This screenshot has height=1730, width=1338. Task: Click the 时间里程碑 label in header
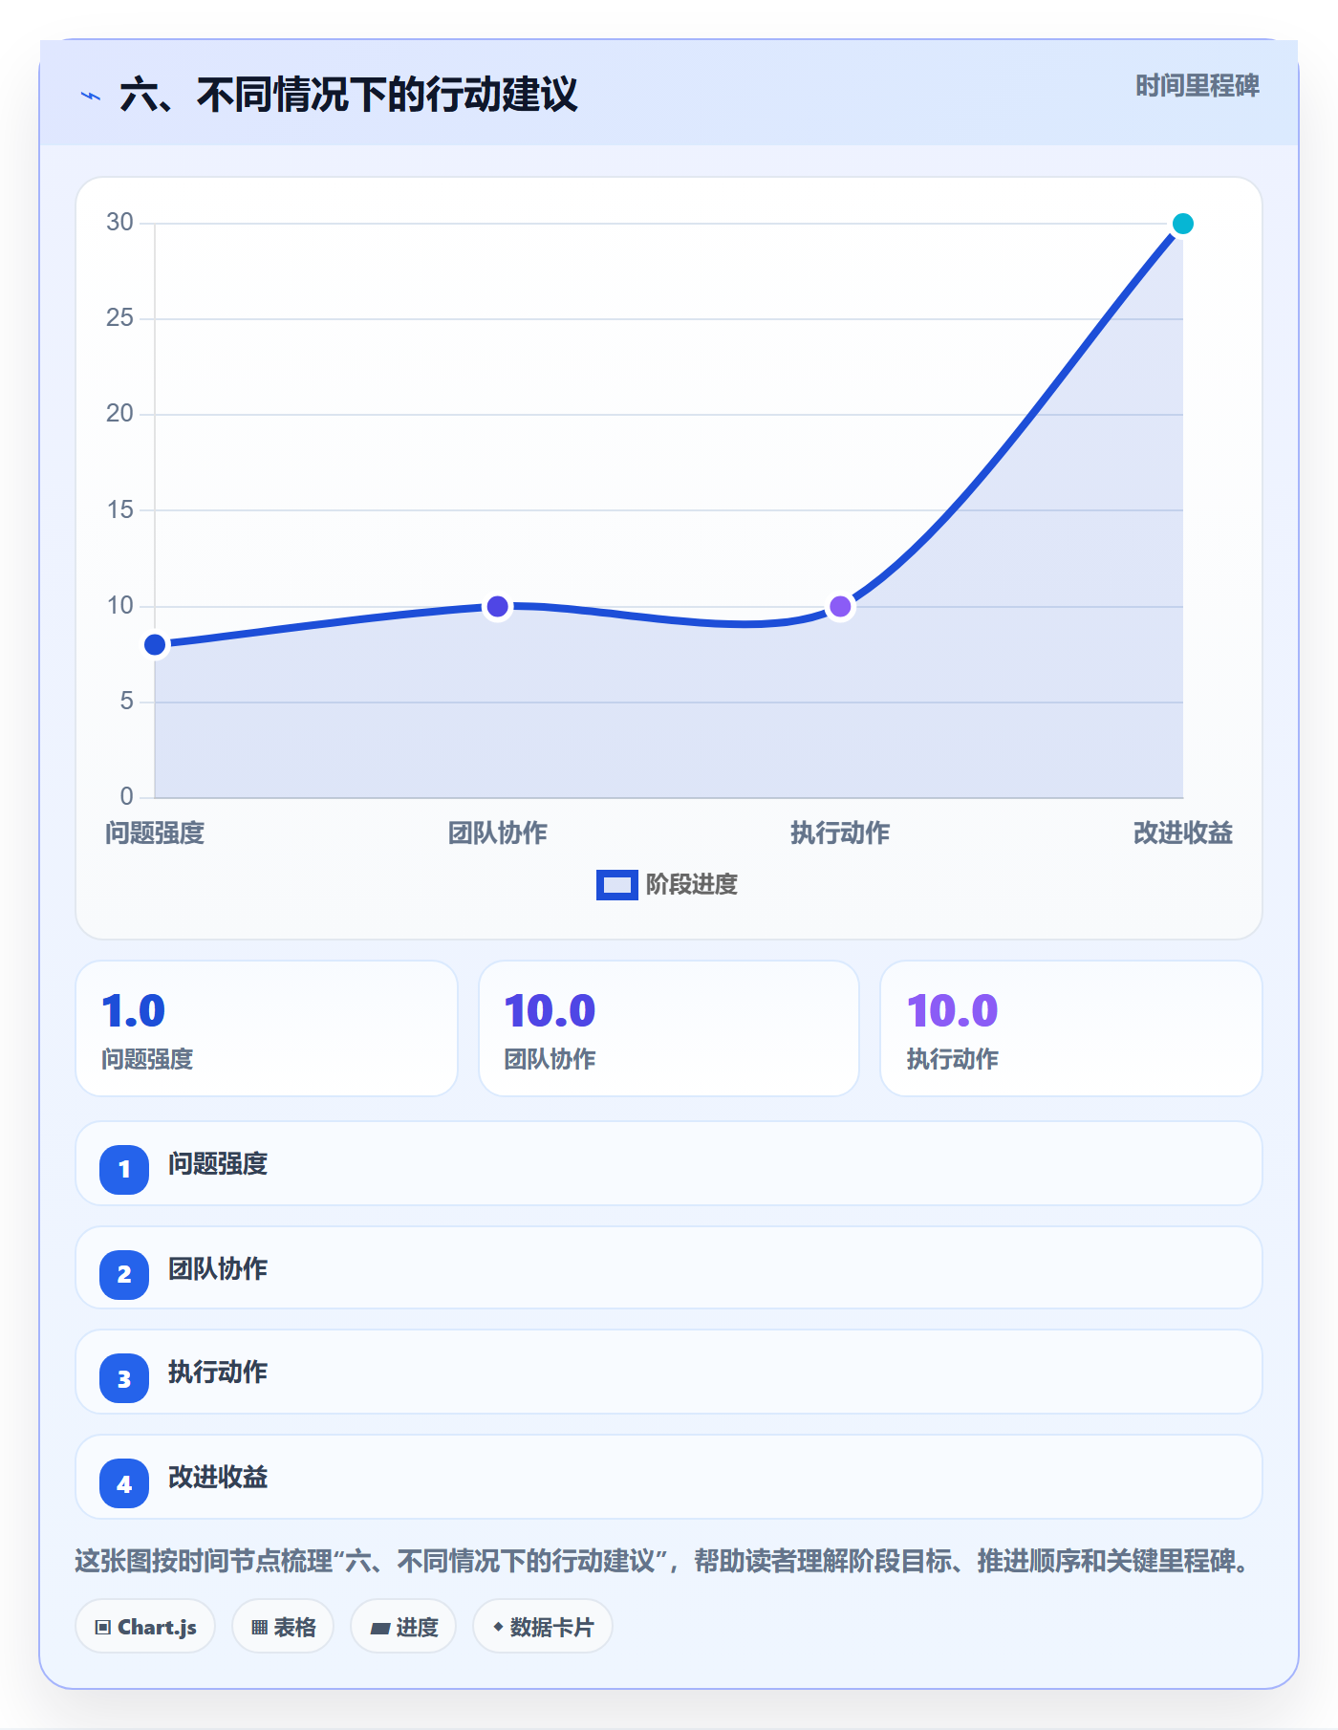pos(1197,86)
